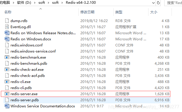Select the file name redis-check-aof.pdb

(x=28, y=76)
